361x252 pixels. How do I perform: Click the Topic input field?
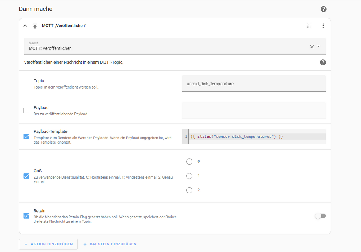coord(254,84)
